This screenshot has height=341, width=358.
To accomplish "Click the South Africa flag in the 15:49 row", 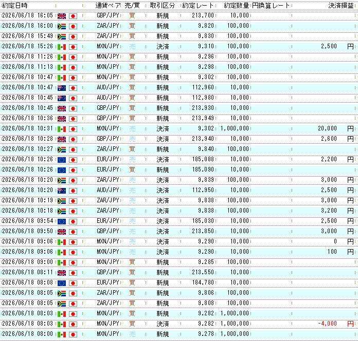I will pos(62,36).
